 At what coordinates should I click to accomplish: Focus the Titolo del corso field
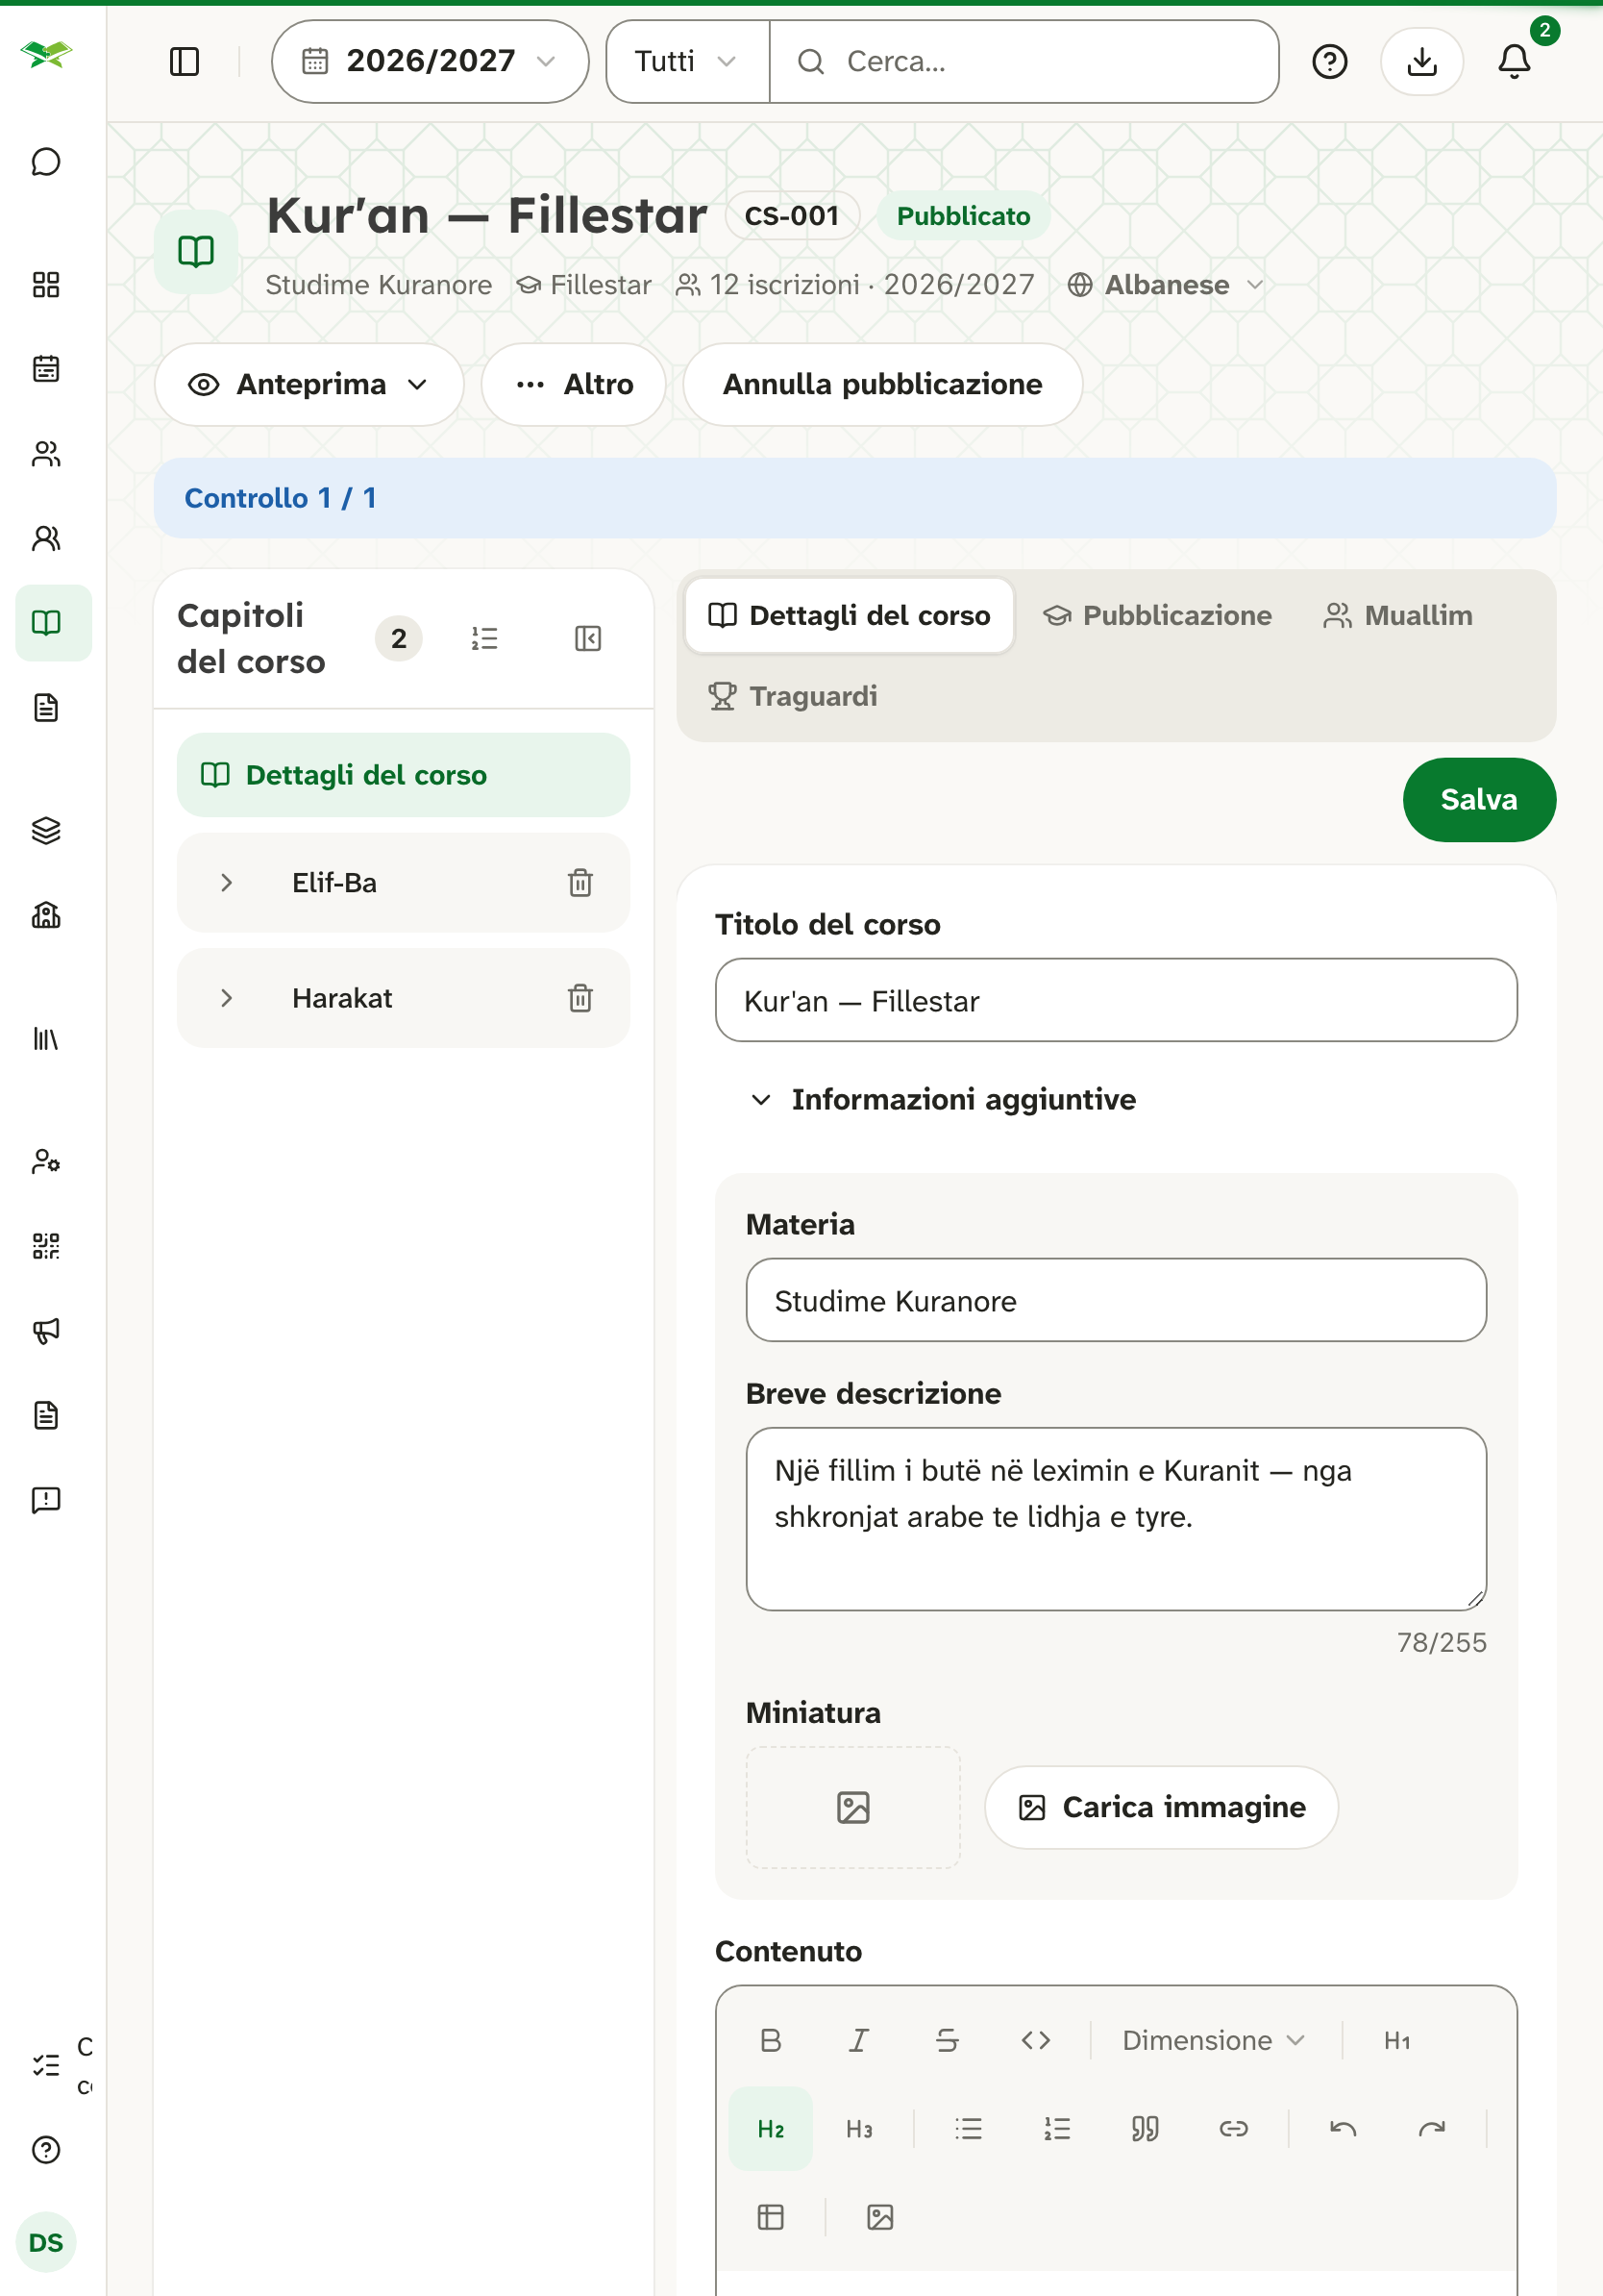click(x=1117, y=1000)
